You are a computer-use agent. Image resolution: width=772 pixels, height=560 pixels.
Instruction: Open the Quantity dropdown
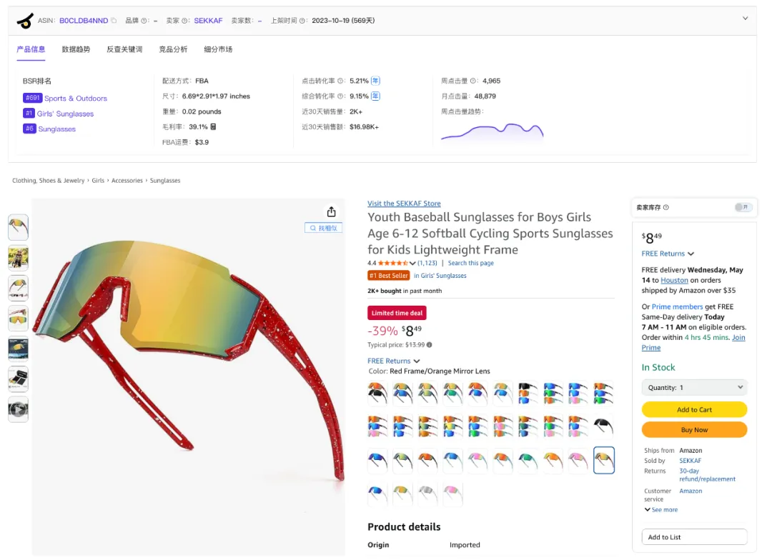[694, 387]
